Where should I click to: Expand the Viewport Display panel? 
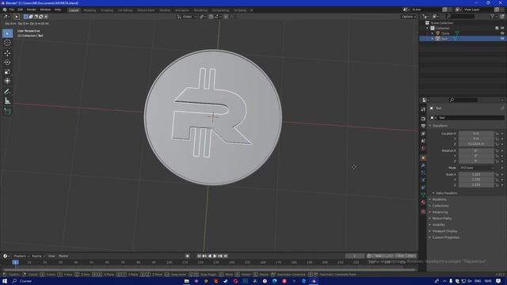click(x=444, y=231)
